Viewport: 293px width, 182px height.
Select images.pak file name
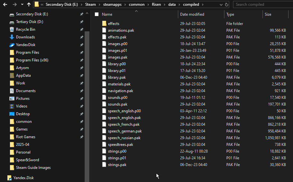[x=118, y=57]
